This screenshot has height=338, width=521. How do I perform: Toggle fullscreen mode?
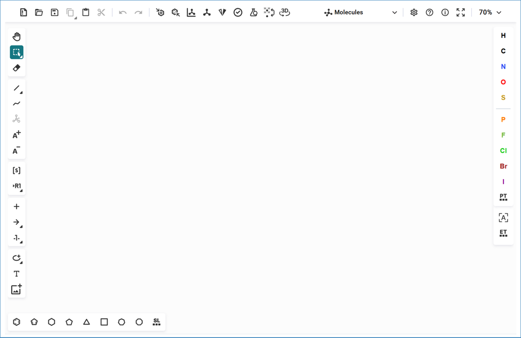pyautogui.click(x=460, y=13)
